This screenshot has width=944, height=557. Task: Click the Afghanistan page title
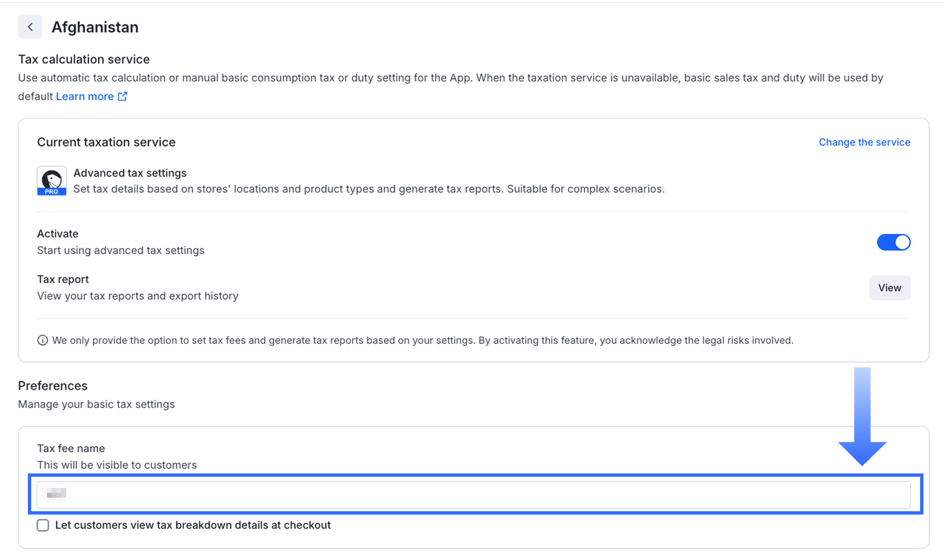95,27
